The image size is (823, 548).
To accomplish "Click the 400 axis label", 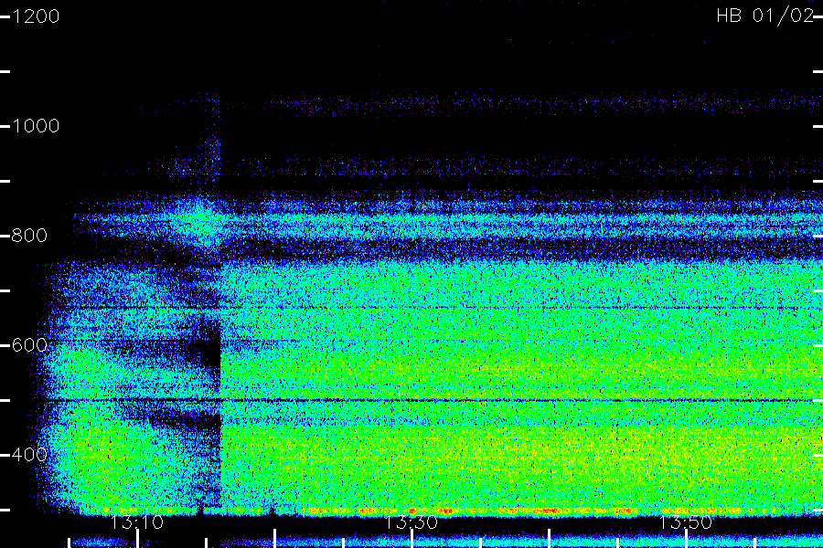I will (x=29, y=455).
